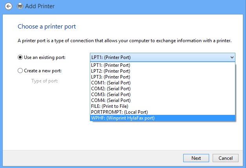Viewport: 246px width, 168px height.
Task: Select FILE: (Print to File) port
Action: coord(162,106)
